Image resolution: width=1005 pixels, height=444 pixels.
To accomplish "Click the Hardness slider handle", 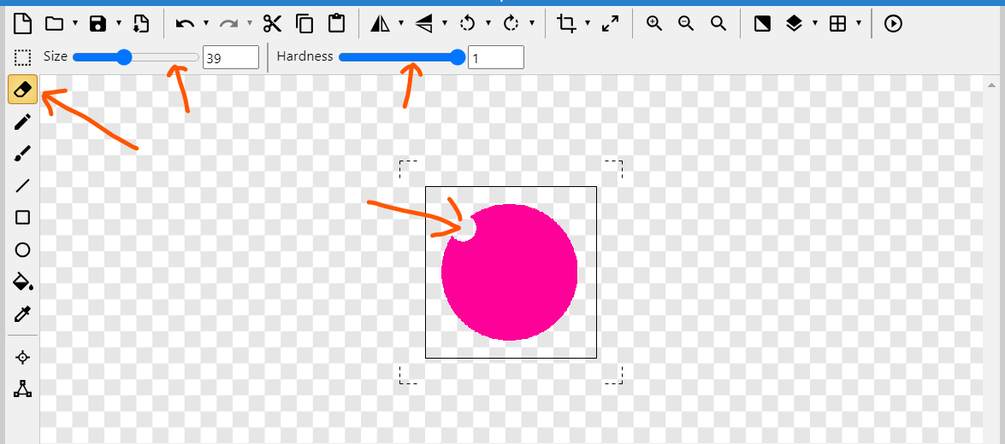I will click(x=458, y=57).
